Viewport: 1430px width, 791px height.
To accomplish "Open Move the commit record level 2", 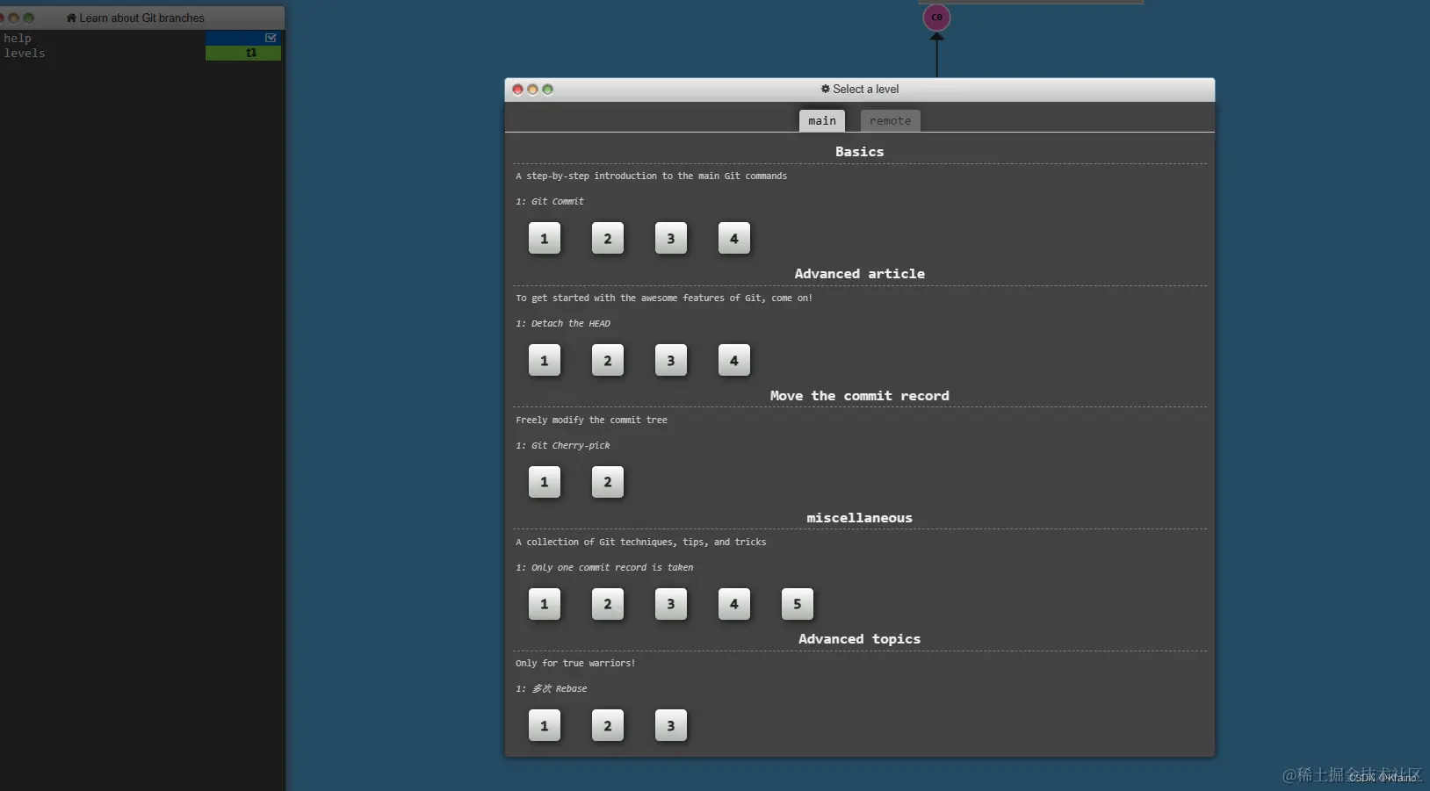I will (x=608, y=482).
